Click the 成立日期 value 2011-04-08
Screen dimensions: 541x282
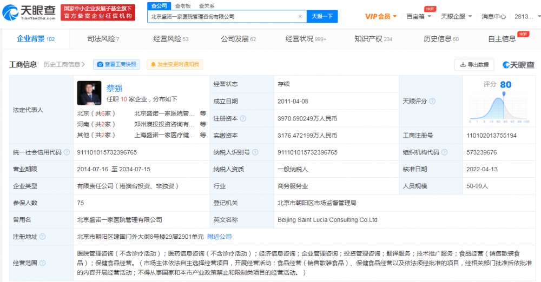point(293,102)
